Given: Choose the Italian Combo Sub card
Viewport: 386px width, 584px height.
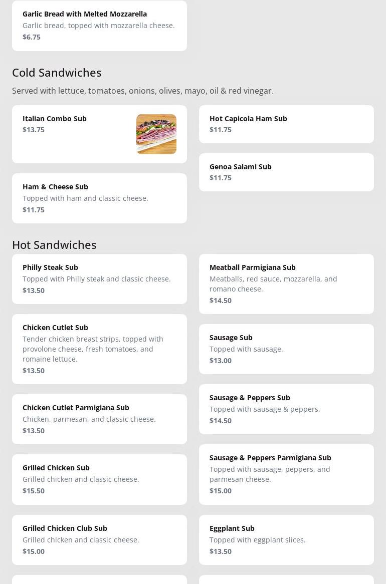Looking at the screenshot, I should click(75, 134).
